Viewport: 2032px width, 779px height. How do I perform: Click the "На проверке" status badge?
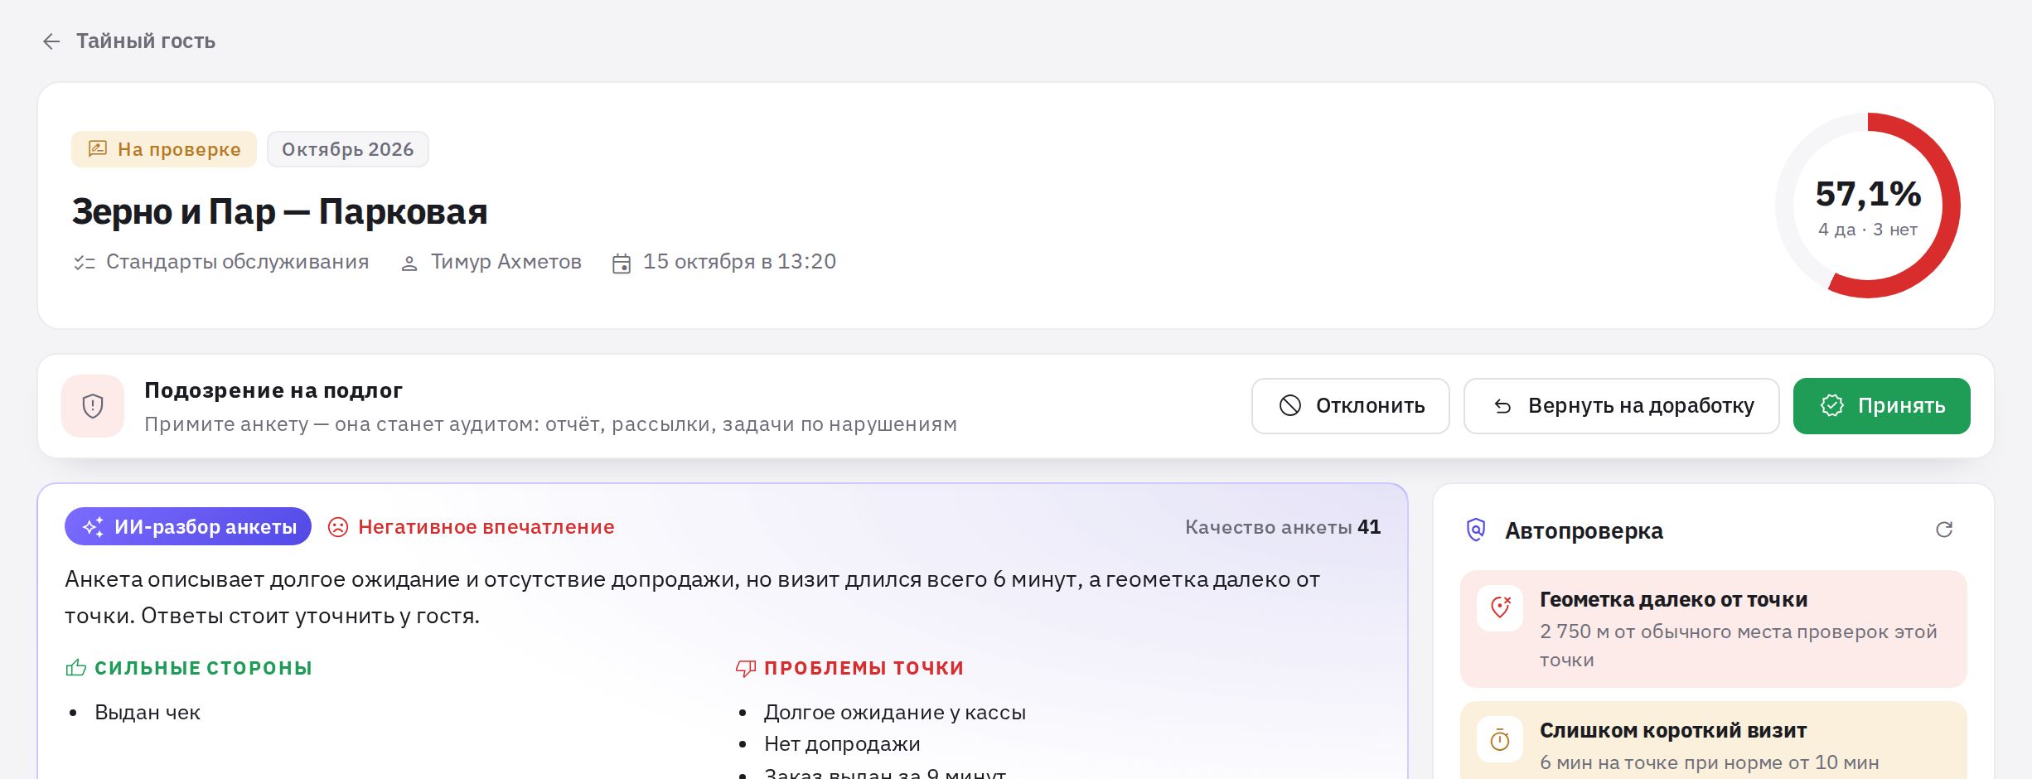tap(164, 149)
